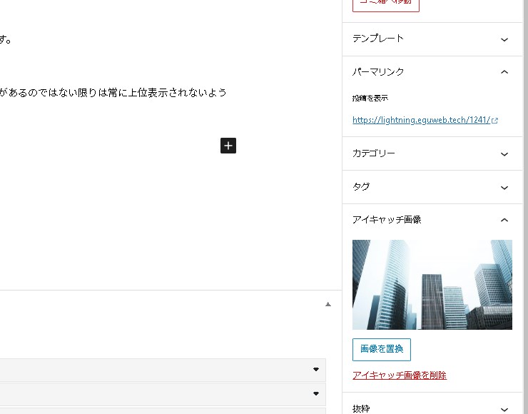Screen dimensions: 528x414
Task: Expand the 抜粋 panel
Action: (x=504, y=409)
